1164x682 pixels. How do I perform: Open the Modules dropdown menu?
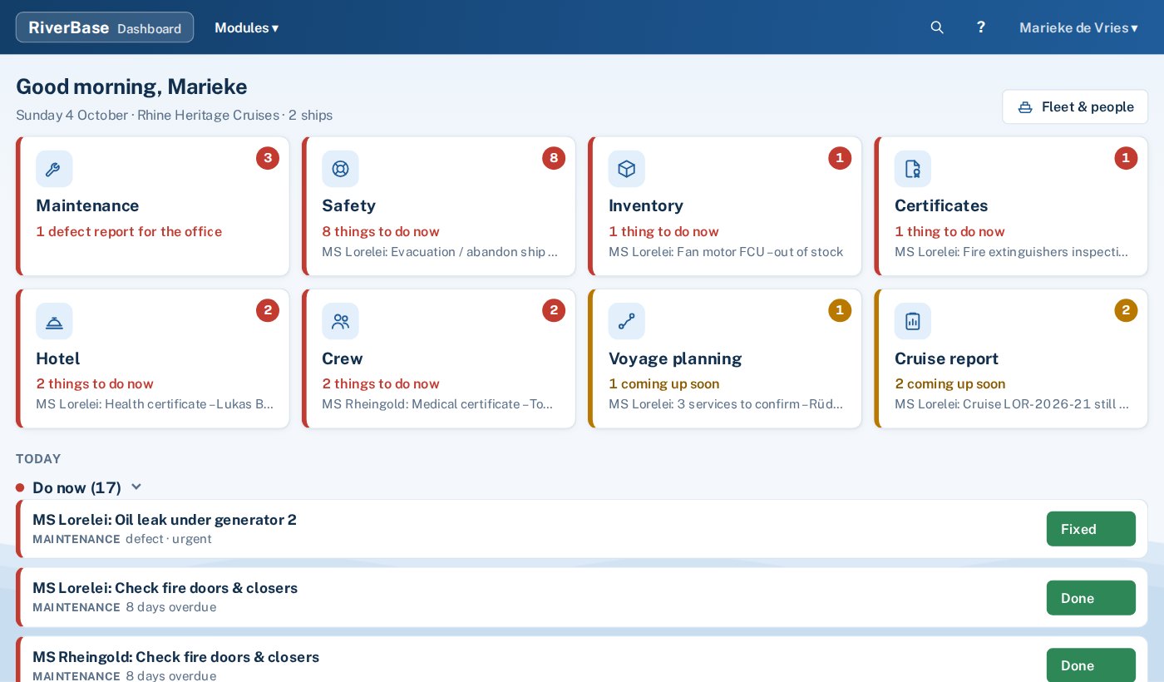247,27
